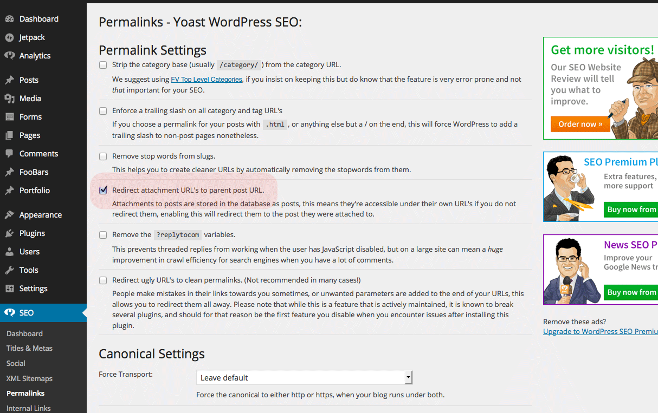Click the Order now button
Screen dimensions: 658x413
click(x=580, y=124)
